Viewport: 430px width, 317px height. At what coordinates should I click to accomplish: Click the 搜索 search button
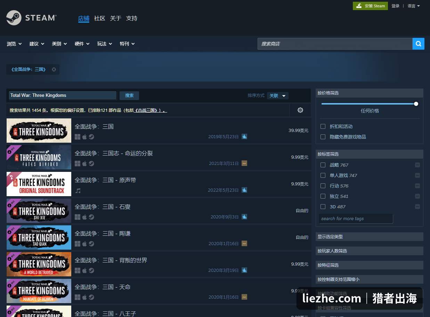coord(129,95)
